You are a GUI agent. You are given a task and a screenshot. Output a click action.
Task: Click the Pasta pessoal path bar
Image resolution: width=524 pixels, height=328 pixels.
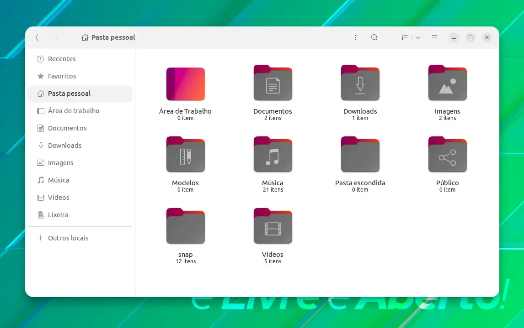tap(108, 37)
